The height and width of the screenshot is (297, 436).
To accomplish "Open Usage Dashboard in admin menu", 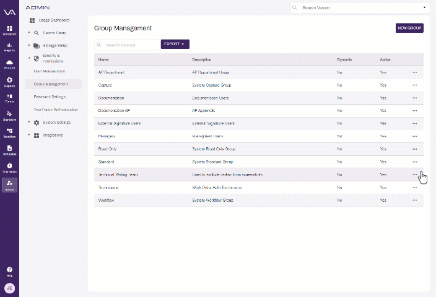I will [54, 20].
